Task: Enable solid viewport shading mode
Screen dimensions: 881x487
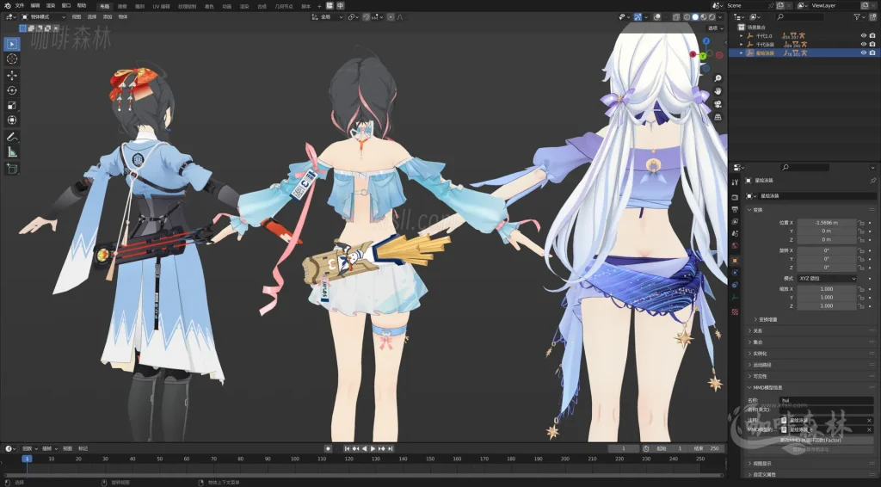Action: pos(695,17)
